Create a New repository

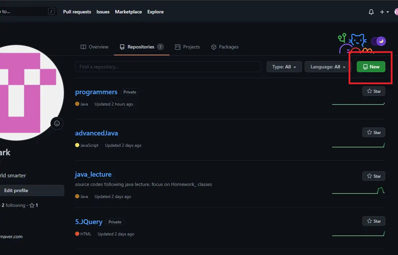[371, 67]
